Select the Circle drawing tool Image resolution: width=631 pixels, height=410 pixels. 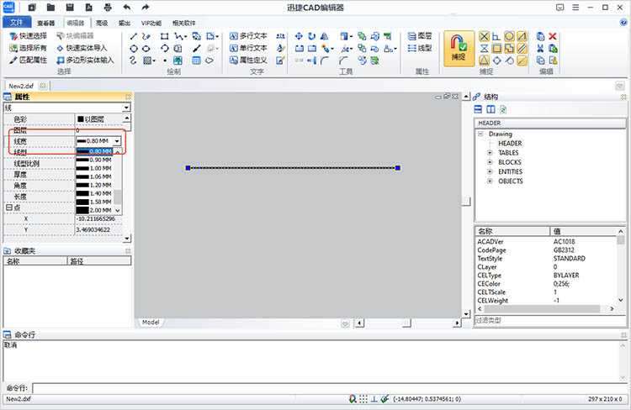(134, 49)
